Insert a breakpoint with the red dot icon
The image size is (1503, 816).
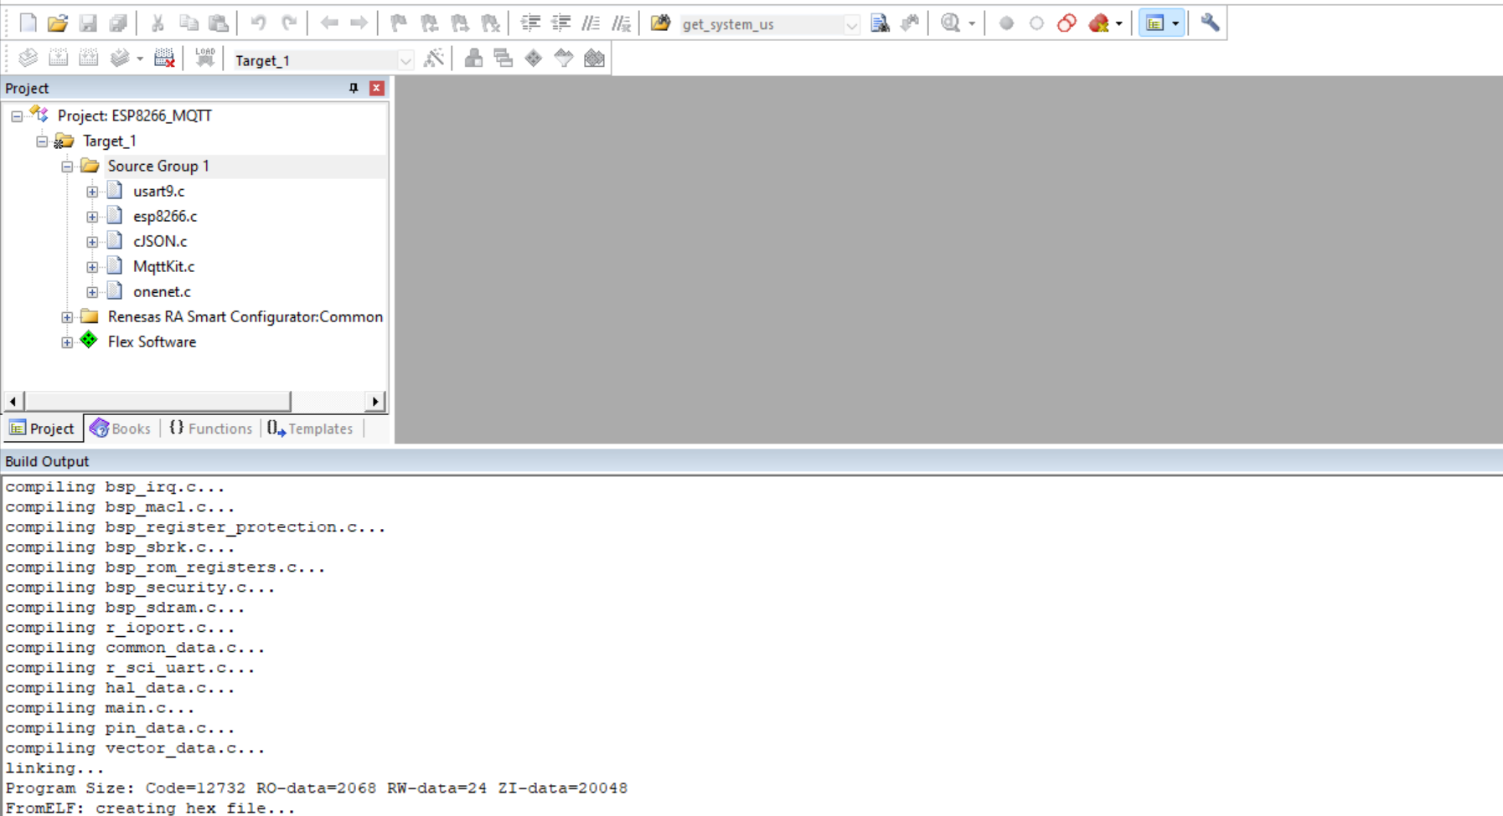pos(1006,23)
